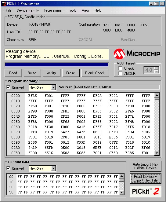166x202 pixels.
Task: Click Read Device + Export Hex File
Action: coord(146,178)
